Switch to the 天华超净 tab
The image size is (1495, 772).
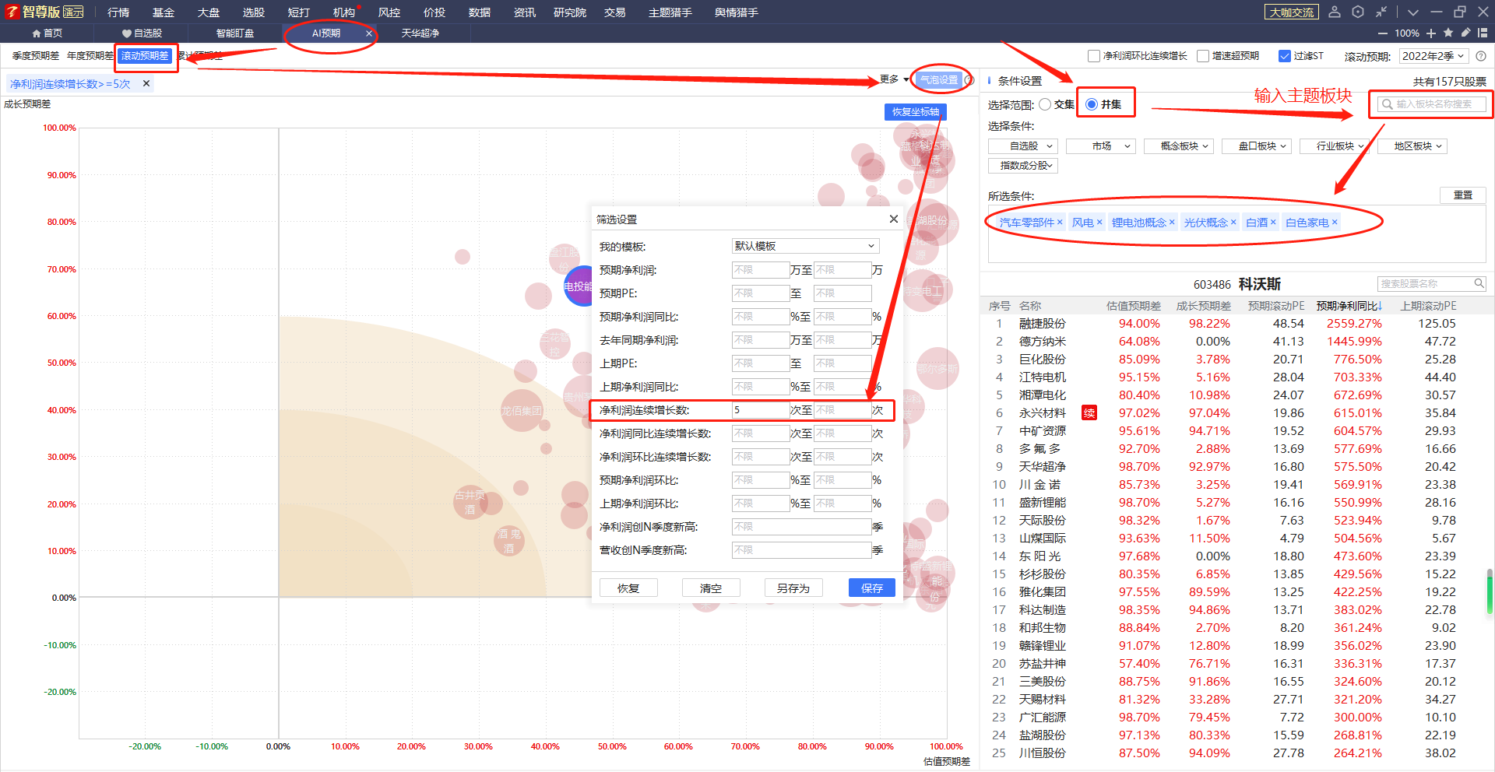[x=420, y=33]
